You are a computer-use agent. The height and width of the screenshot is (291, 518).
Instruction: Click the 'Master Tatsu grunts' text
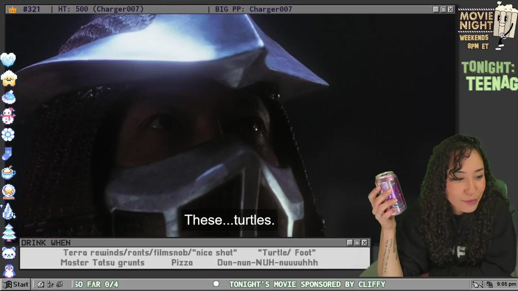point(103,262)
